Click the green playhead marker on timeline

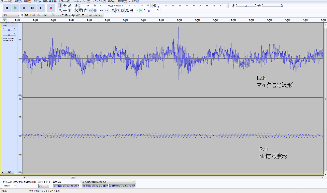point(4,20)
